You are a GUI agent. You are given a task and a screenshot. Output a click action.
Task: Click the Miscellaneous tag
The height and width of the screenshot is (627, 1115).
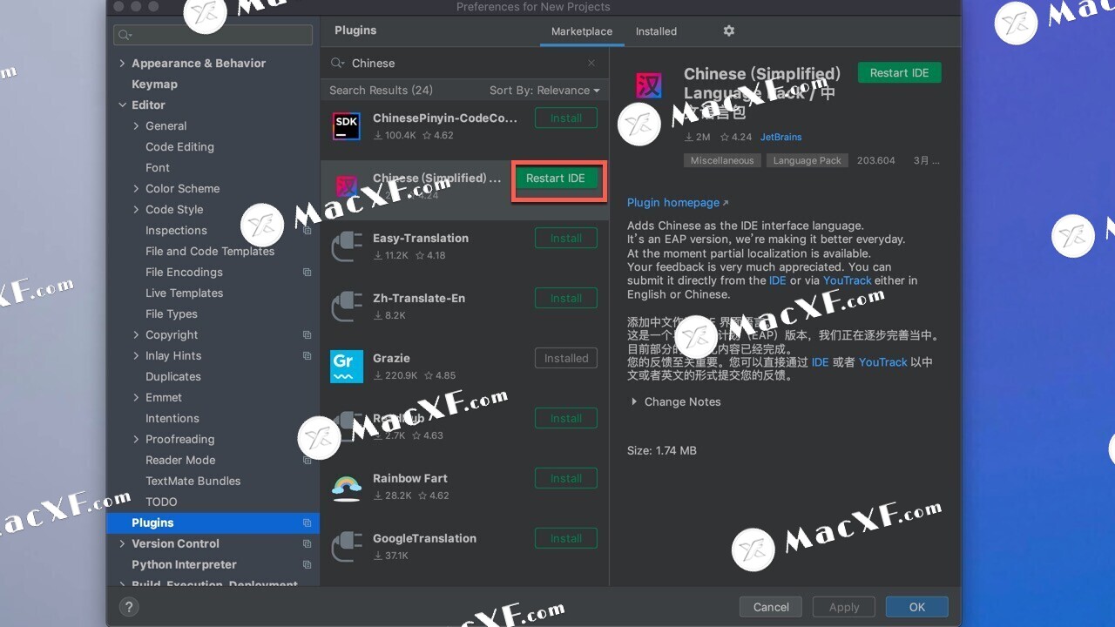click(722, 160)
